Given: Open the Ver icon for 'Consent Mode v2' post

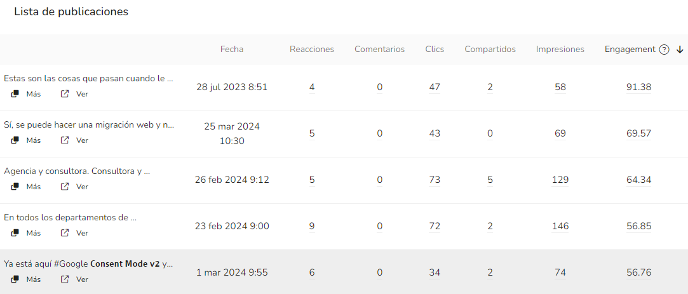Looking at the screenshot, I should pyautogui.click(x=65, y=279).
